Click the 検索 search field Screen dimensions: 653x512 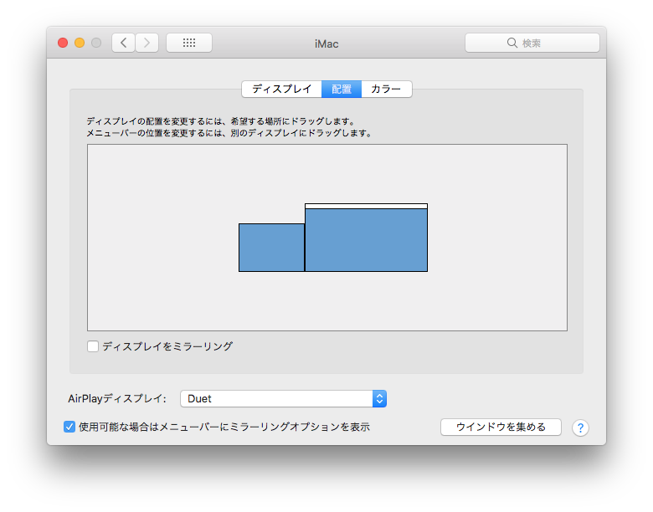tap(532, 43)
